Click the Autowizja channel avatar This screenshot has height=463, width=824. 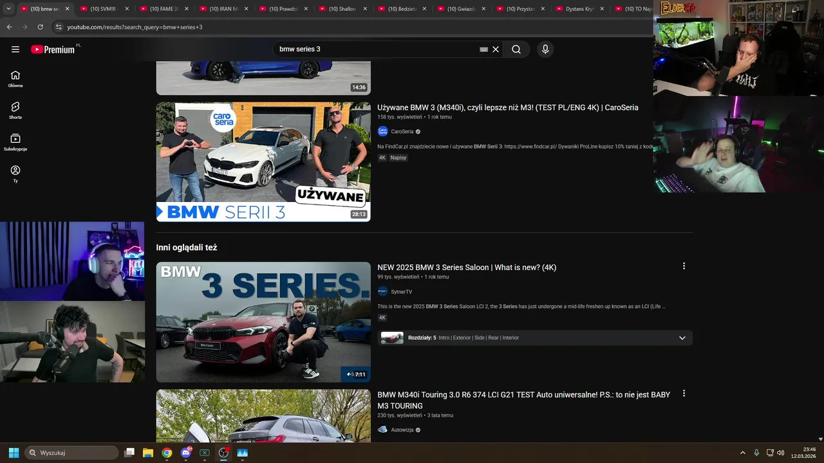tap(382, 430)
